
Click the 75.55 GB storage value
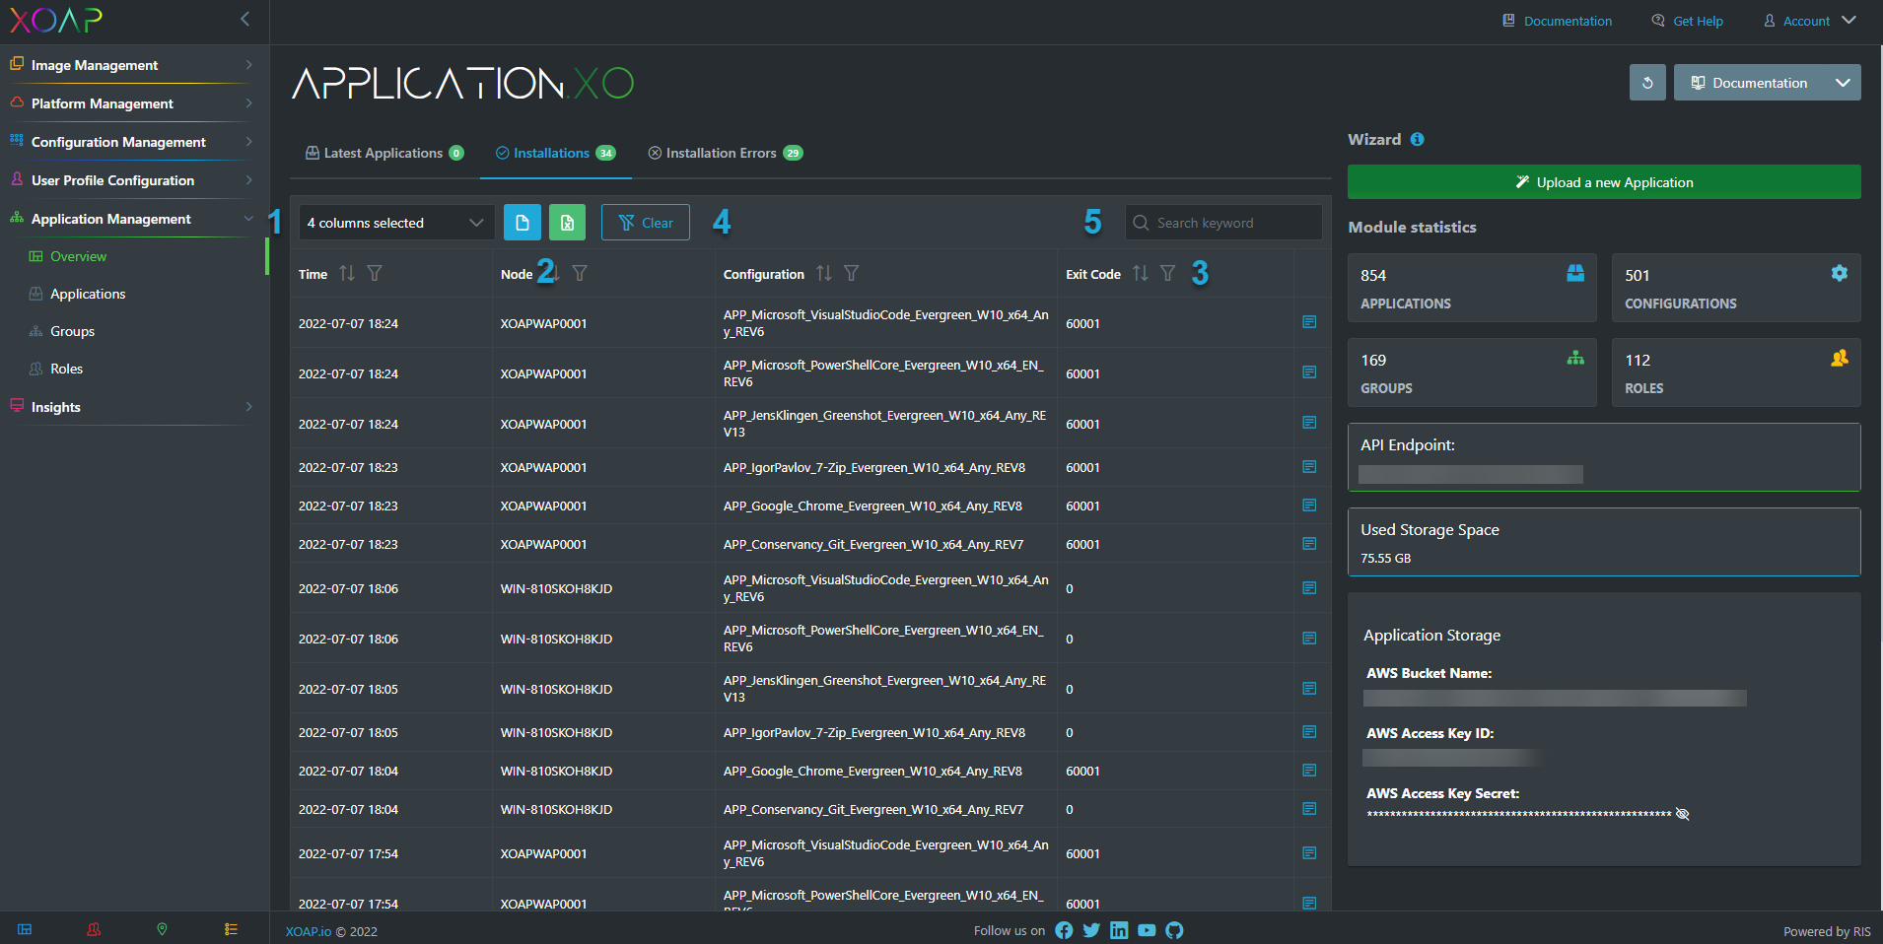(x=1385, y=558)
